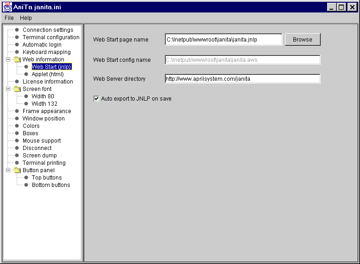The height and width of the screenshot is (264, 360).
Task: Click the bullet icon beside Top buttons
Action: point(26,177)
